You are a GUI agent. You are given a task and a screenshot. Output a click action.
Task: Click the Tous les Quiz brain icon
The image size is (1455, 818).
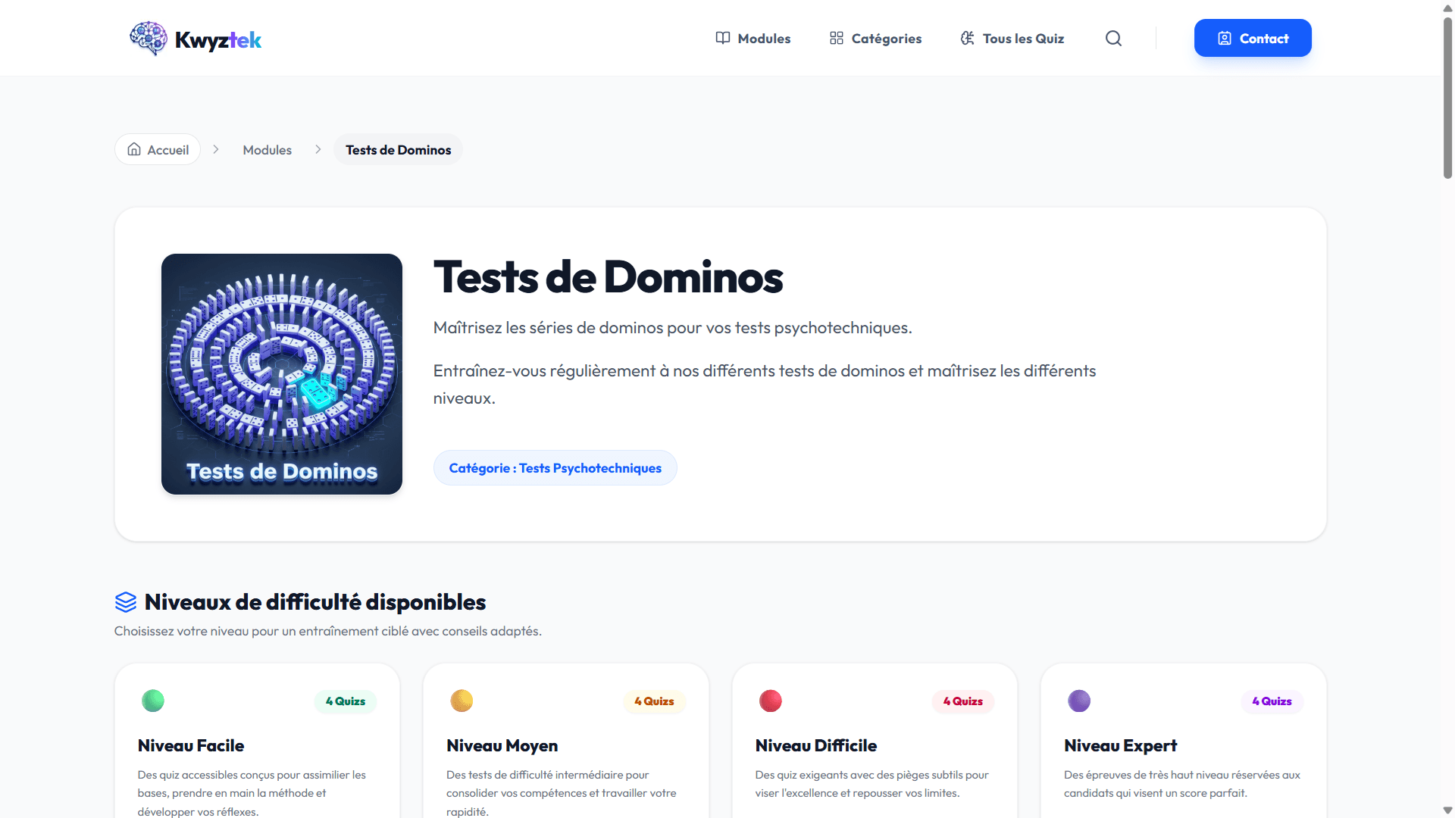(968, 39)
